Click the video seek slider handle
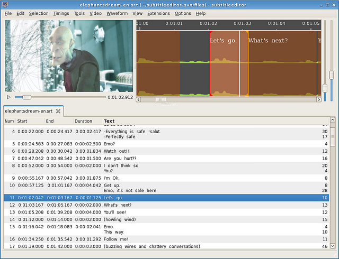Screen dimensions: 339x259 [26, 97]
